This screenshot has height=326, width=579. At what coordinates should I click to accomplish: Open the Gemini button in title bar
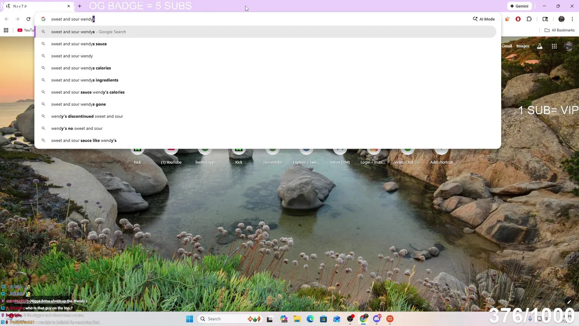pyautogui.click(x=519, y=6)
